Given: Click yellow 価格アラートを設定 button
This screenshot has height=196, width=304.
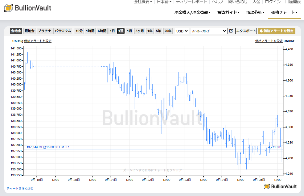Looking at the screenshot, I should 277,31.
